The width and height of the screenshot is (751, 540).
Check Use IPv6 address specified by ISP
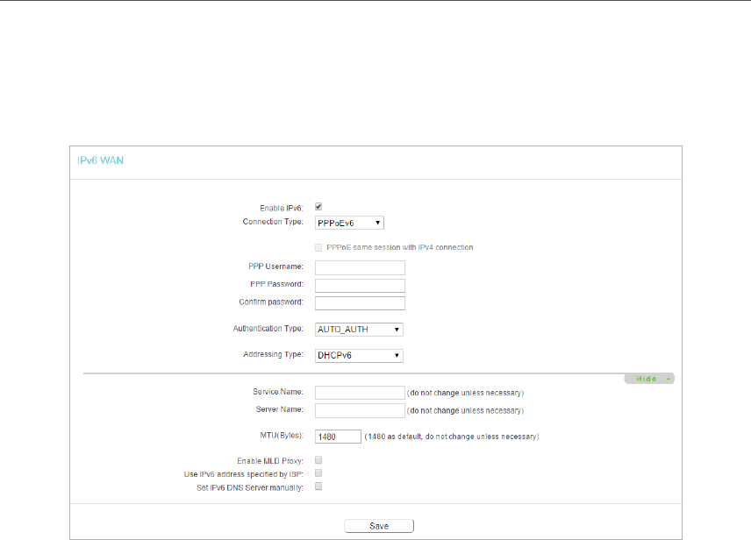coord(318,473)
